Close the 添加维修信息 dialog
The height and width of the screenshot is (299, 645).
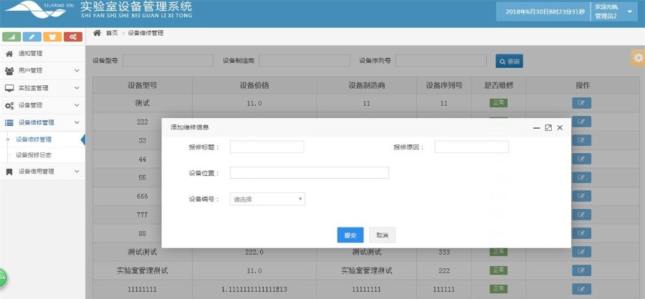click(x=560, y=128)
